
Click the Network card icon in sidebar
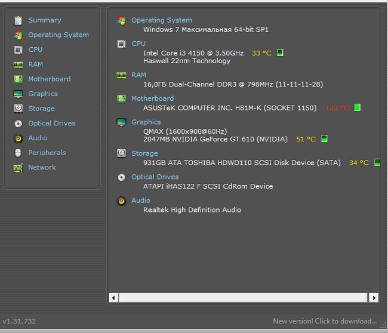pos(18,168)
